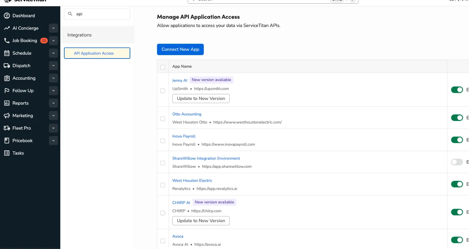Click the Job Booking notification badge 10
This screenshot has height=249, width=469.
(x=44, y=40)
